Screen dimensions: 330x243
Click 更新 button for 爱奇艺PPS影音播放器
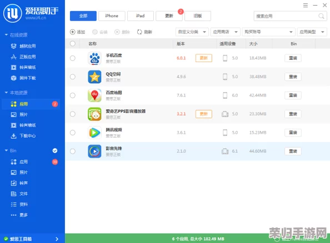pos(204,114)
